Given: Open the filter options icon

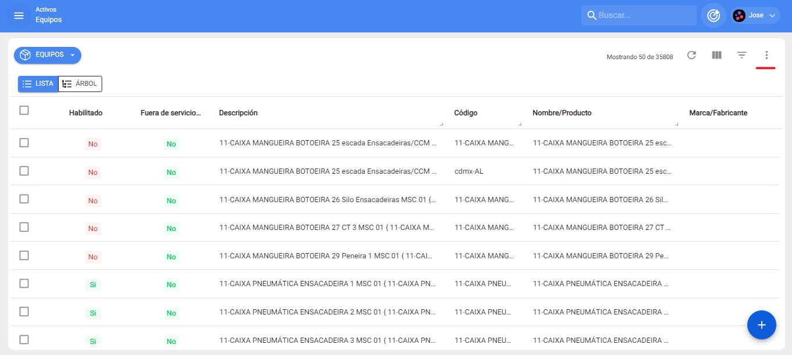Looking at the screenshot, I should [741, 55].
